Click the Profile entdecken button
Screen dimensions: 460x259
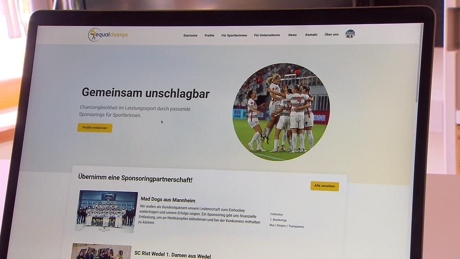95,128
